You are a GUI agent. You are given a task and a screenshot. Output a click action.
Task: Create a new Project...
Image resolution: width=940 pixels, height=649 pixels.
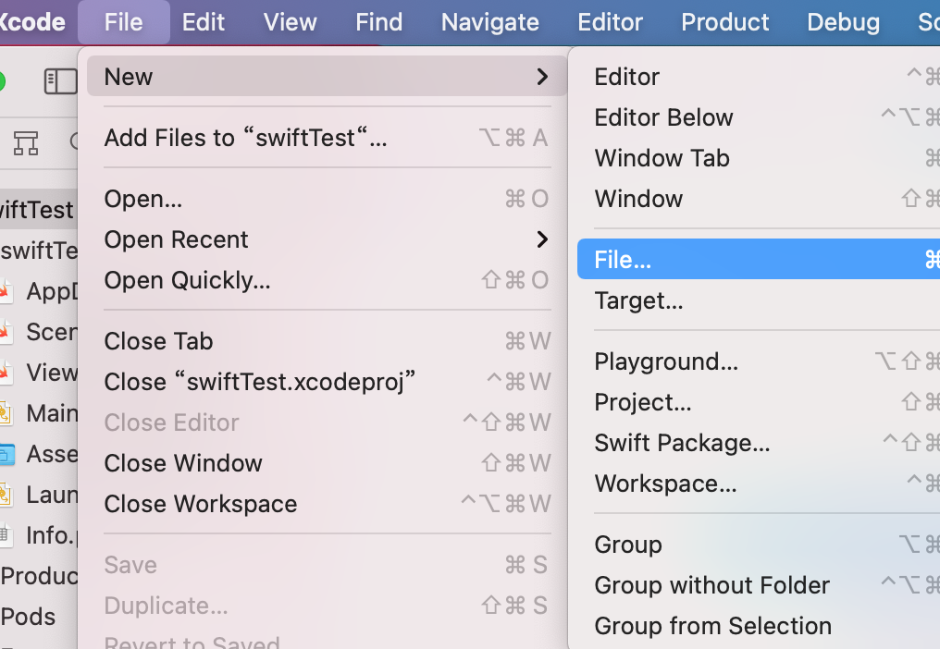tap(759, 402)
